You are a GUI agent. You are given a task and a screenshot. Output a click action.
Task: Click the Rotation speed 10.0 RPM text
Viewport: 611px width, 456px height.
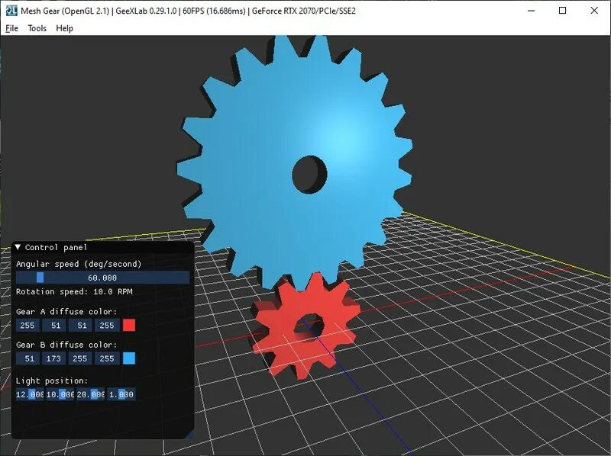point(74,292)
